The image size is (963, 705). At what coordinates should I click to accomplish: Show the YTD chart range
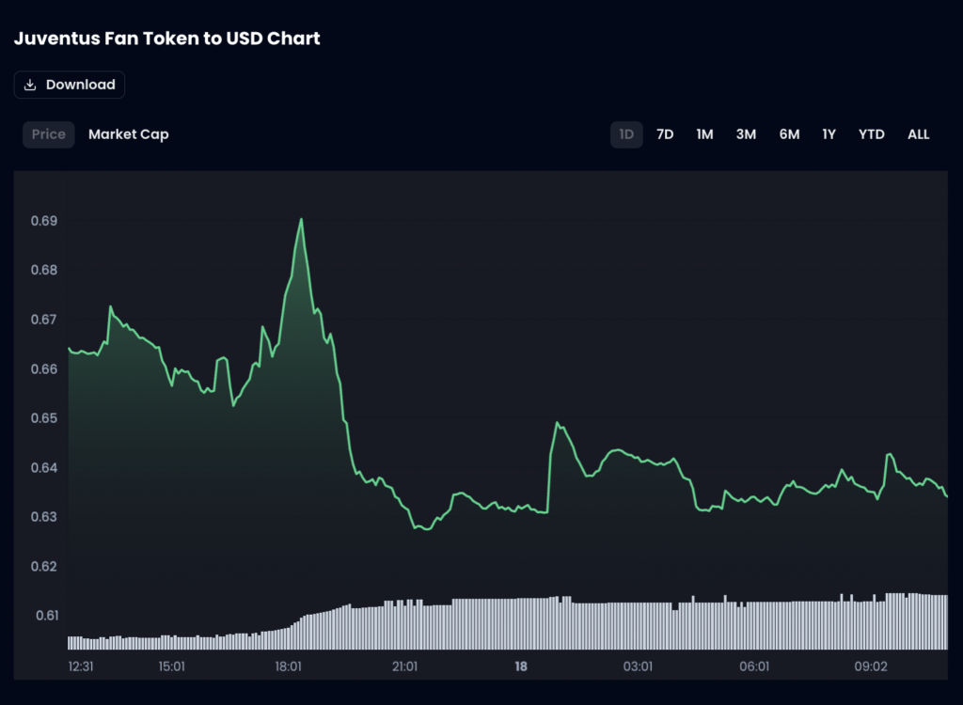tap(872, 134)
